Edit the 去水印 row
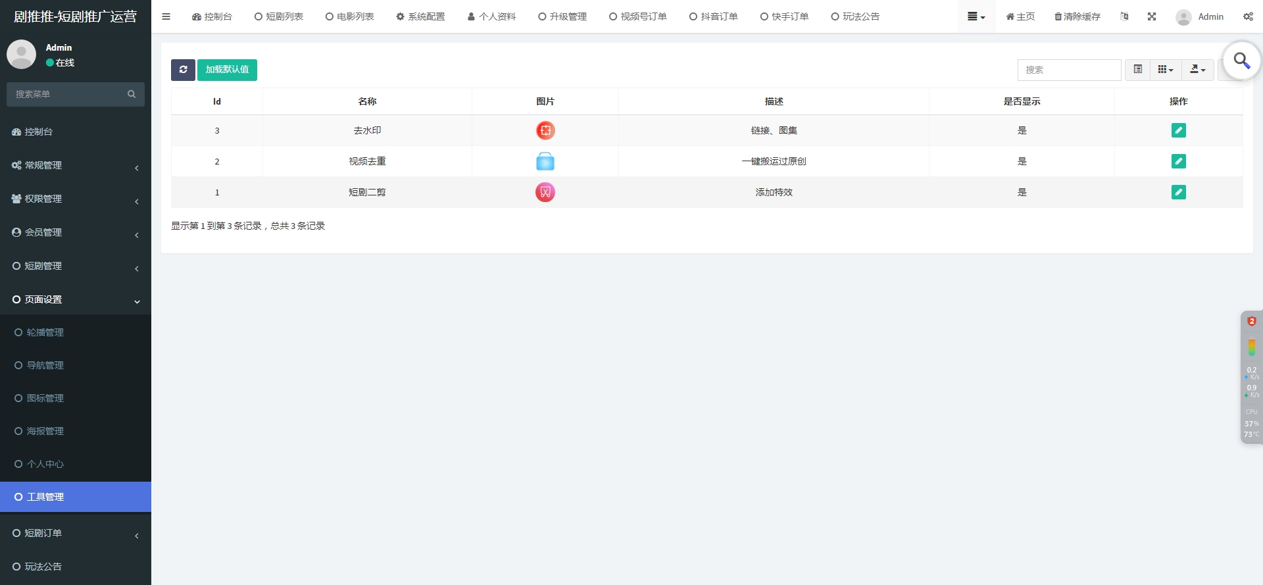The image size is (1263, 585). tap(1178, 130)
